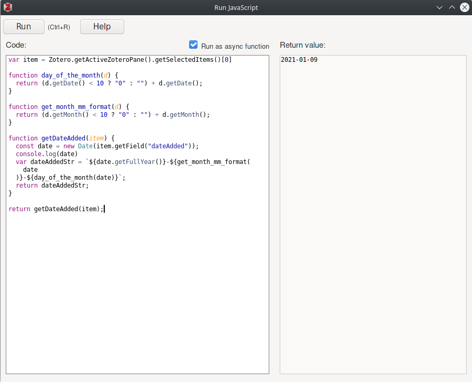Open the Help button

click(102, 27)
